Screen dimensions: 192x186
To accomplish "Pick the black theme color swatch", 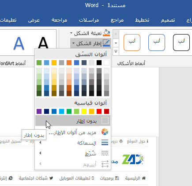I will click(99, 63).
